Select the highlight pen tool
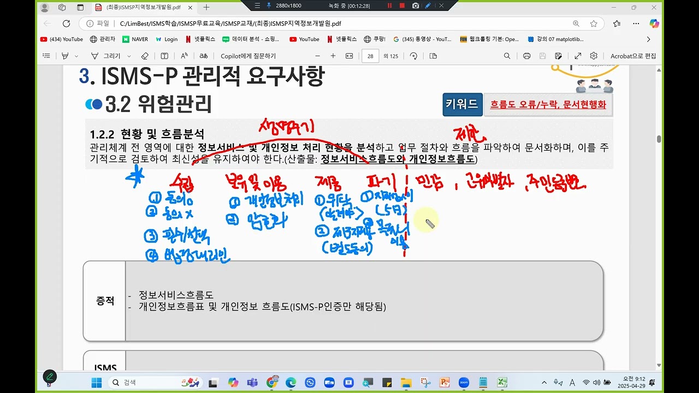 pos(65,56)
